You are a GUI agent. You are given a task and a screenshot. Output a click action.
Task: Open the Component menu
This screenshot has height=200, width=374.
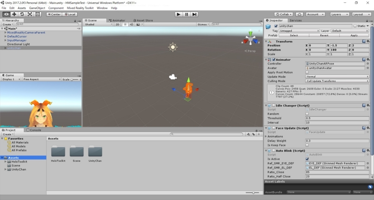coord(56,8)
